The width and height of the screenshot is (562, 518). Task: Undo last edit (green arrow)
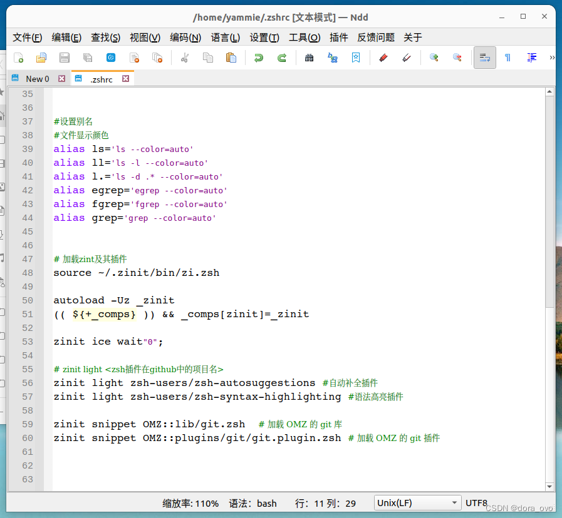(x=258, y=58)
